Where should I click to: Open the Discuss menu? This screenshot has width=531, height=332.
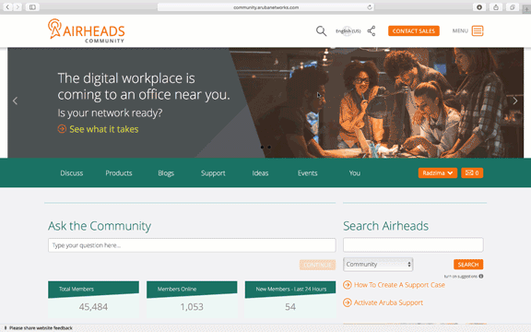(72, 173)
